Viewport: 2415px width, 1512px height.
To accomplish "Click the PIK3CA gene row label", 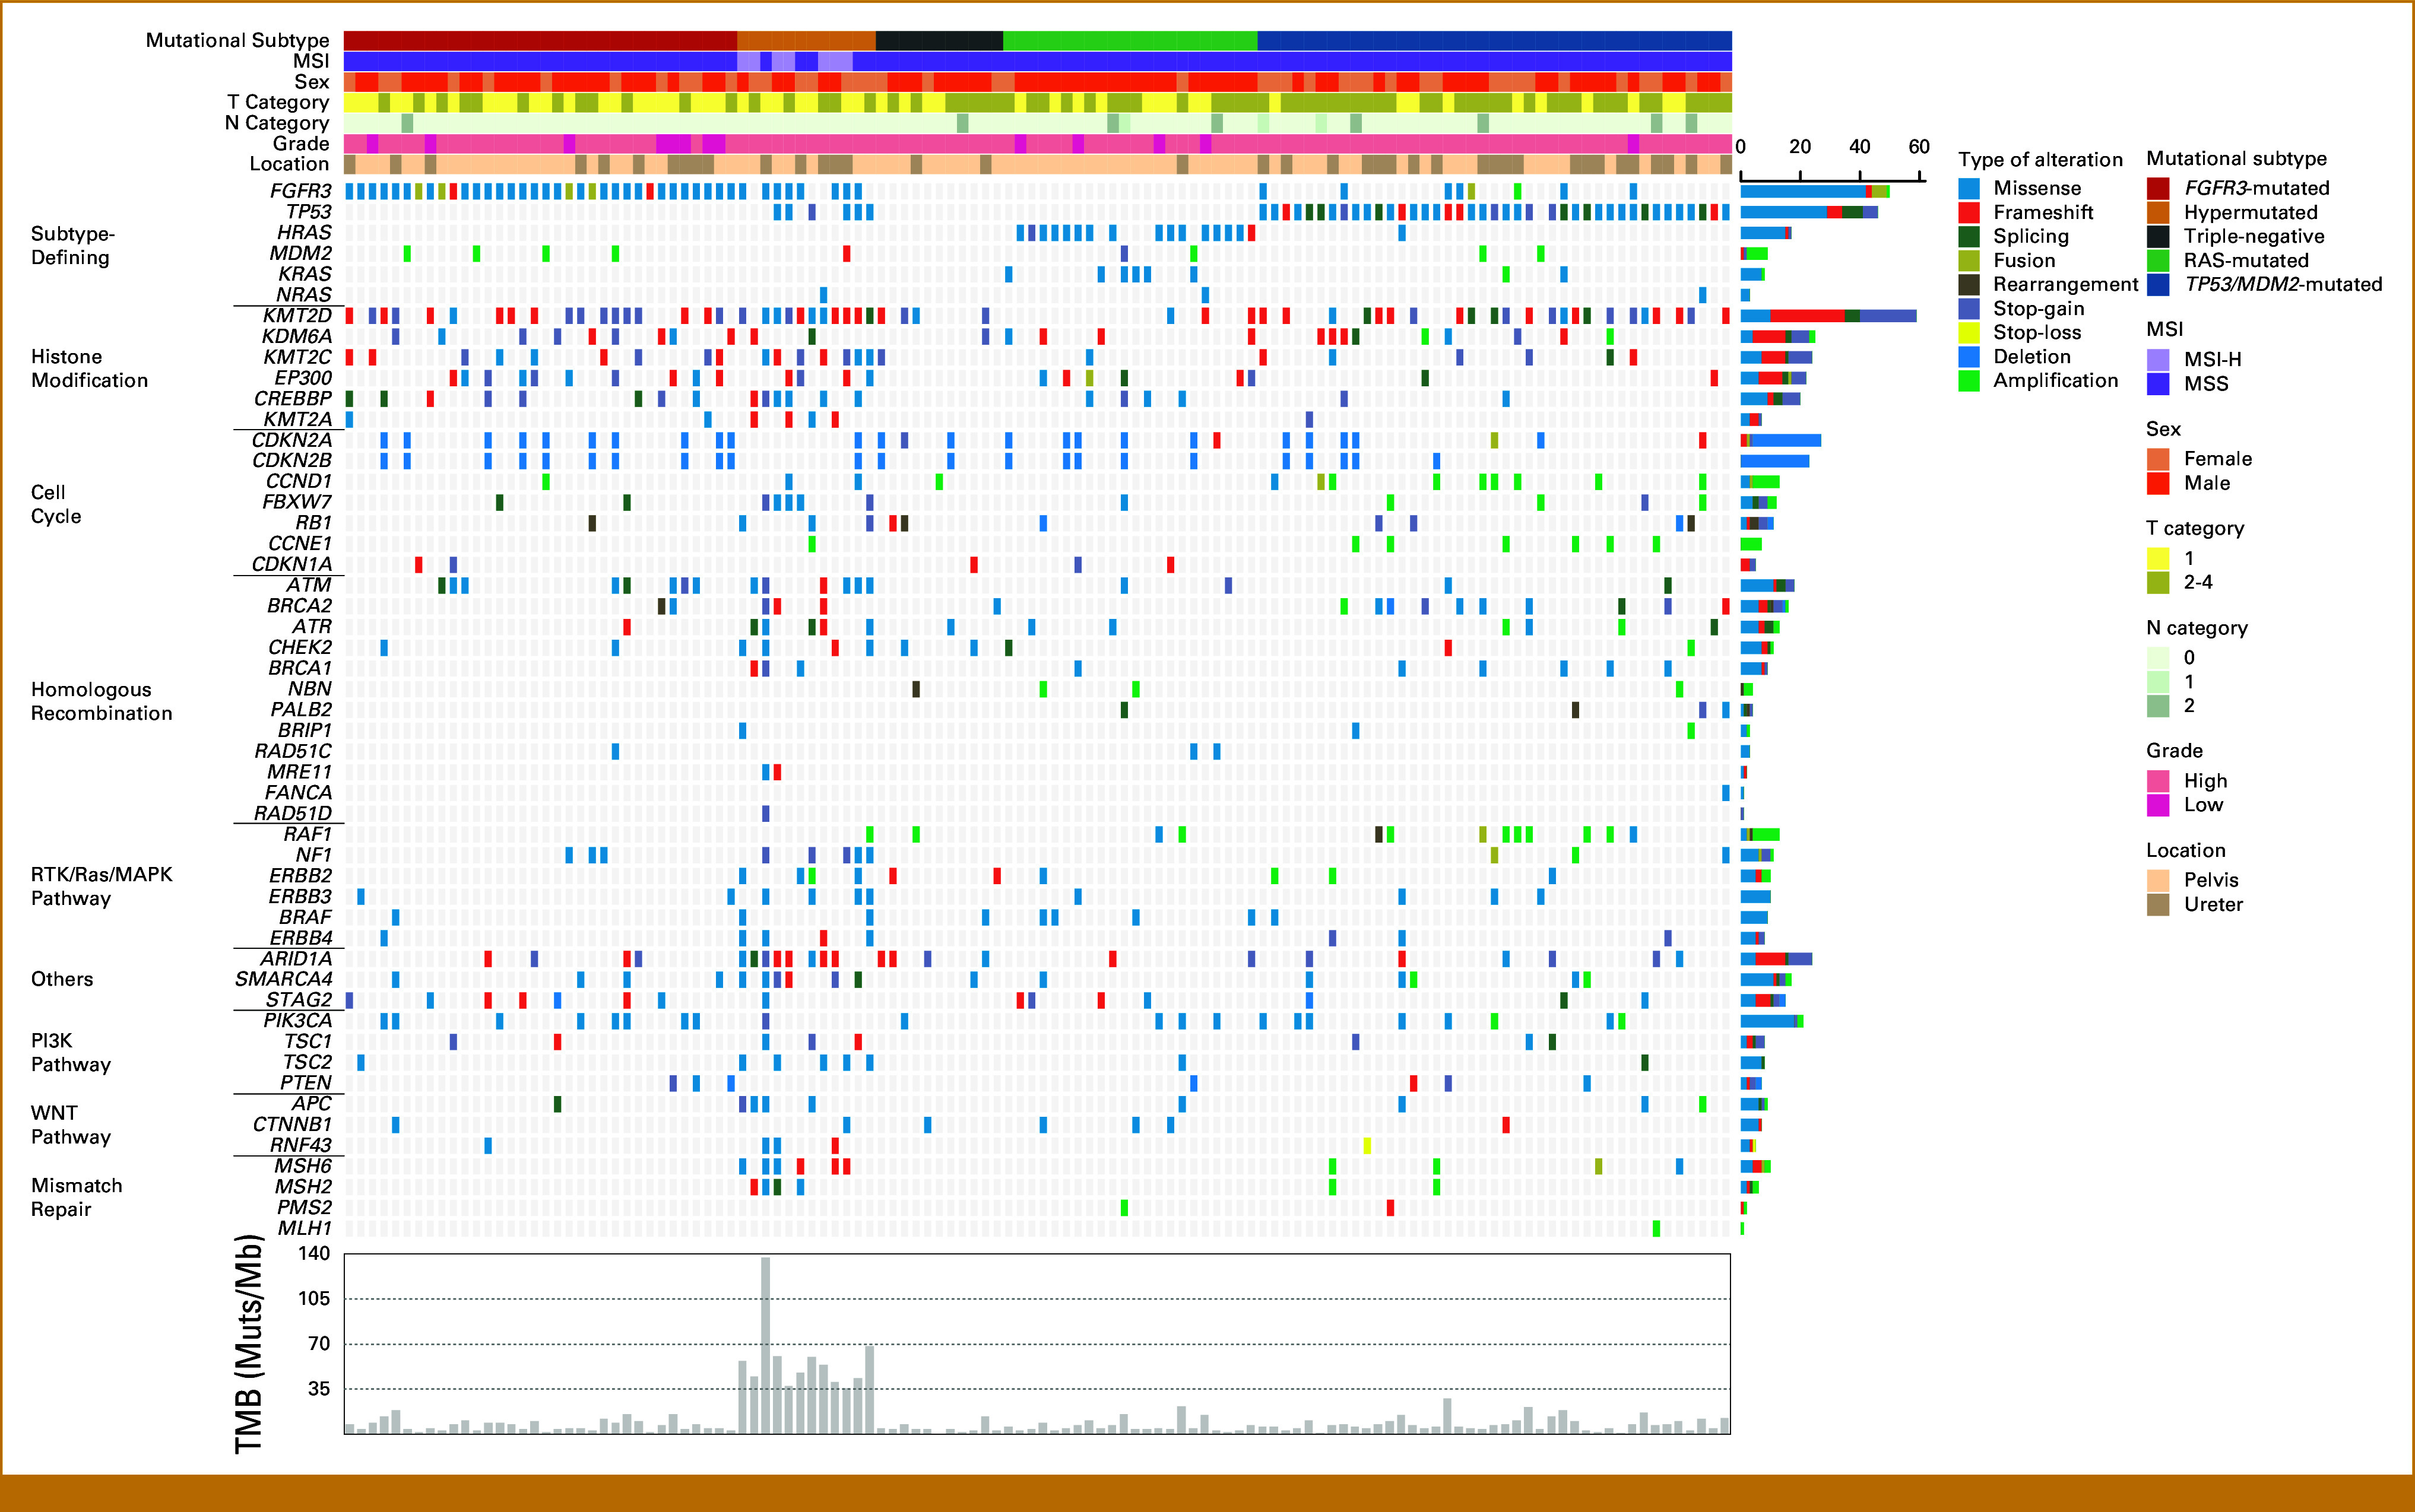I will 297,1020.
